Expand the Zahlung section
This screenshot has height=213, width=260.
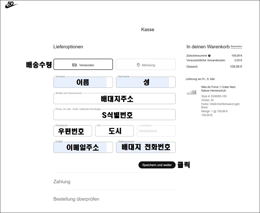pyautogui.click(x=62, y=182)
